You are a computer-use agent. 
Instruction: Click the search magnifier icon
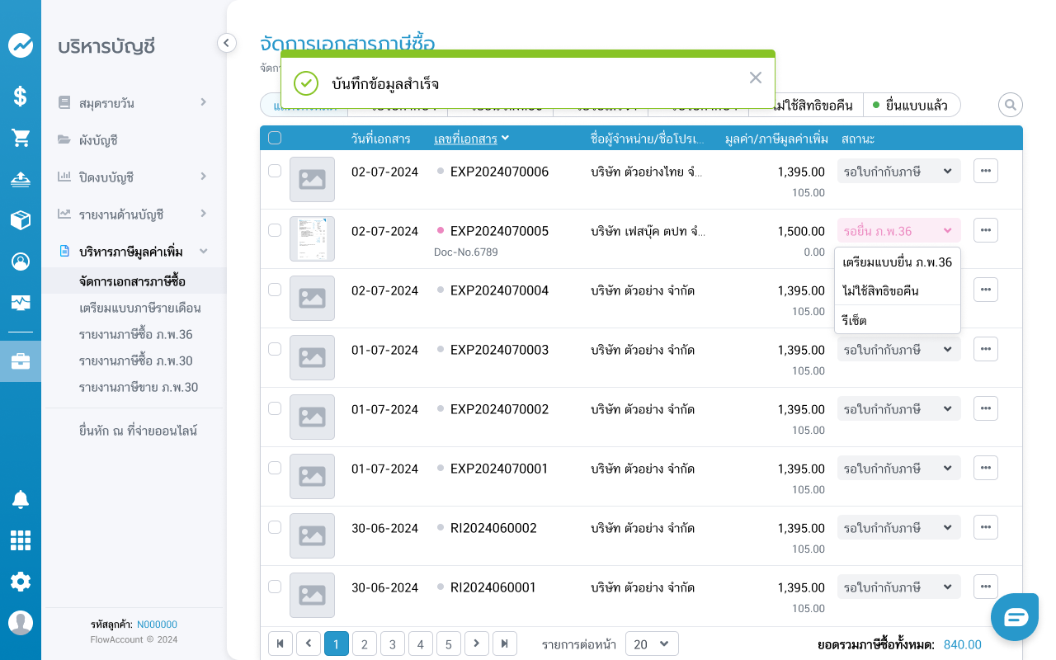tap(1010, 105)
